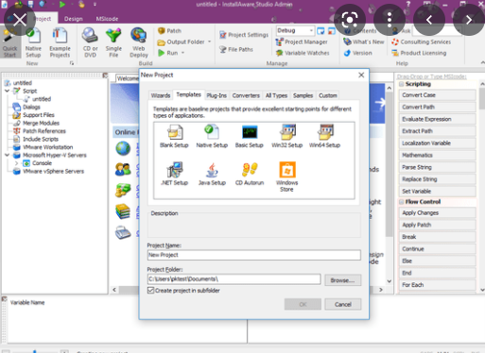Select CD or DVD build option

[90, 42]
